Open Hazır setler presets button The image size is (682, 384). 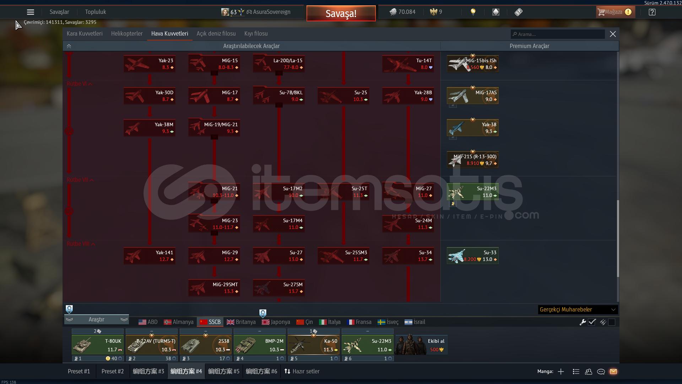pyautogui.click(x=302, y=372)
